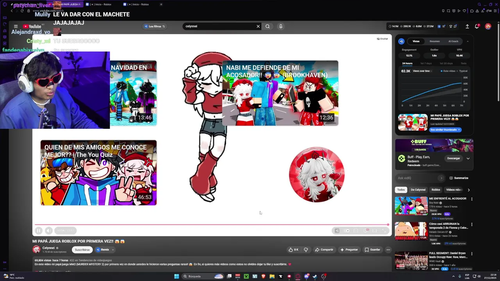Click the Ask vidIQ input field
Viewport: 500px width, 281px height.
pyautogui.click(x=417, y=178)
